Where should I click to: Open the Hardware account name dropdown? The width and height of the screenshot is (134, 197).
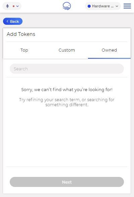pos(103,6)
